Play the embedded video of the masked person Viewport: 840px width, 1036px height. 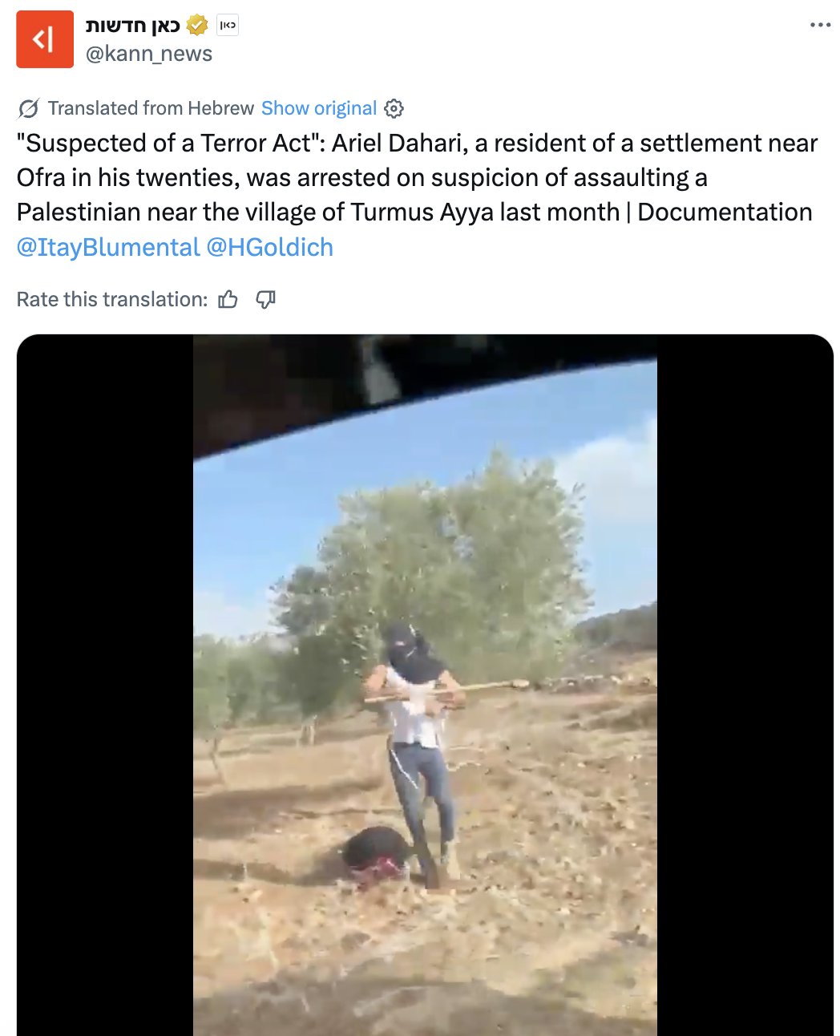425,685
